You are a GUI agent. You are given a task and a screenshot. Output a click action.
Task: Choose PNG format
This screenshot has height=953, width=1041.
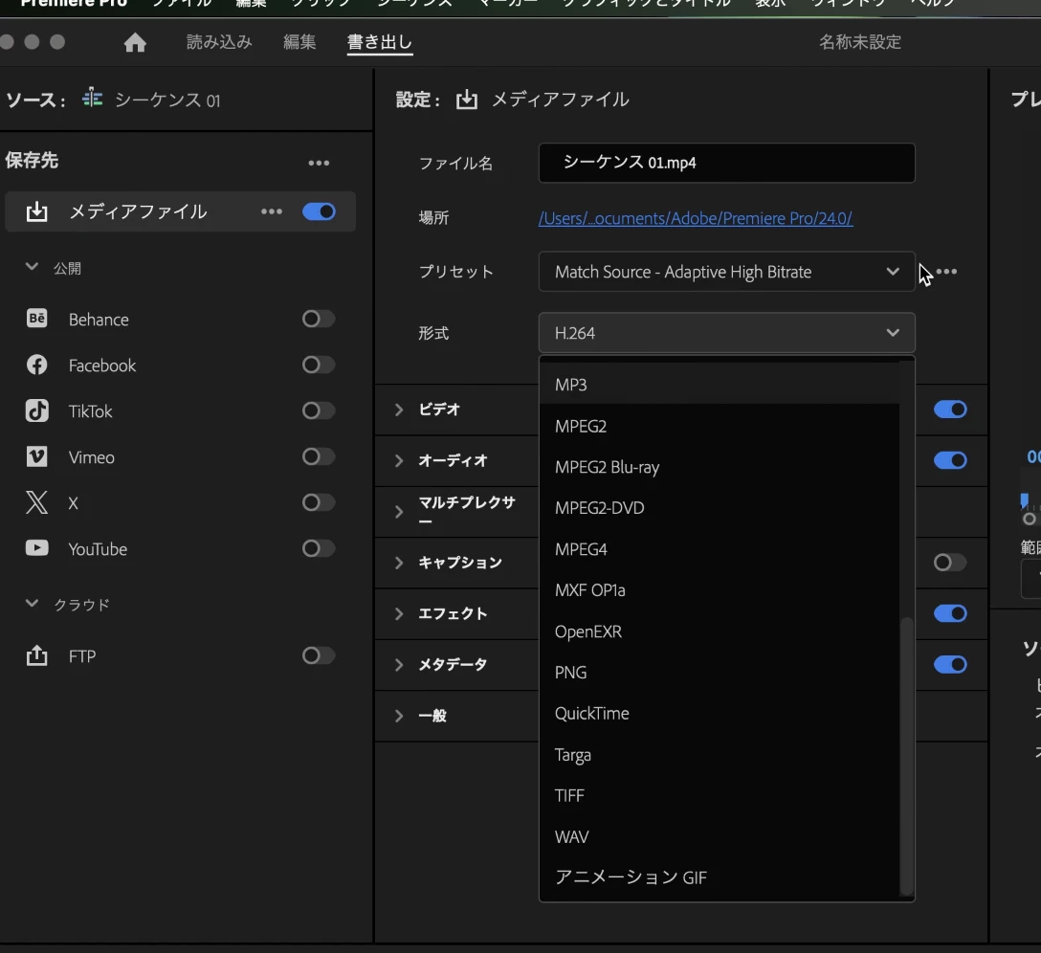pyautogui.click(x=719, y=672)
